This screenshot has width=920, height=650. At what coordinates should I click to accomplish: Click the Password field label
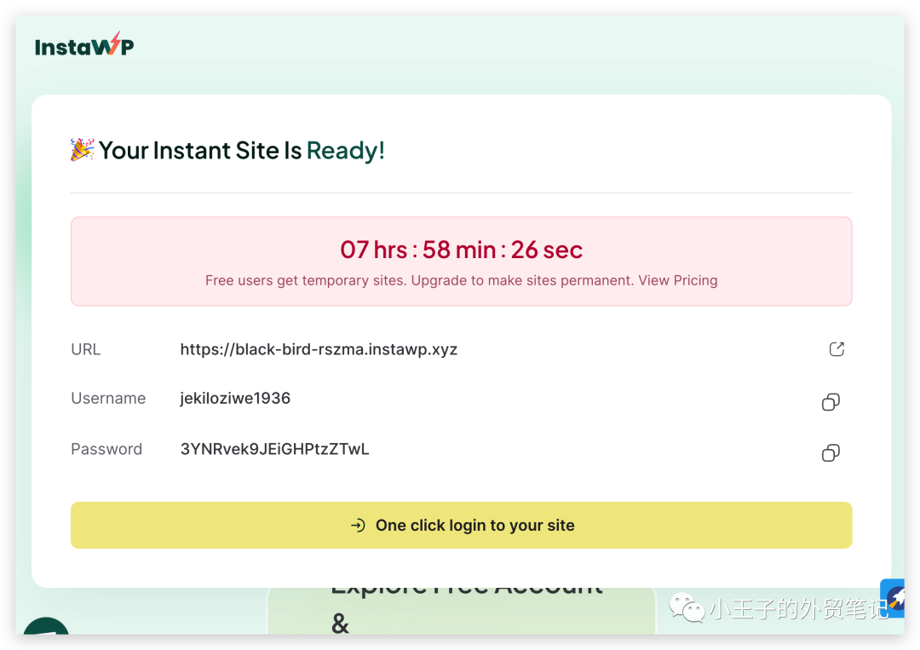(x=106, y=449)
